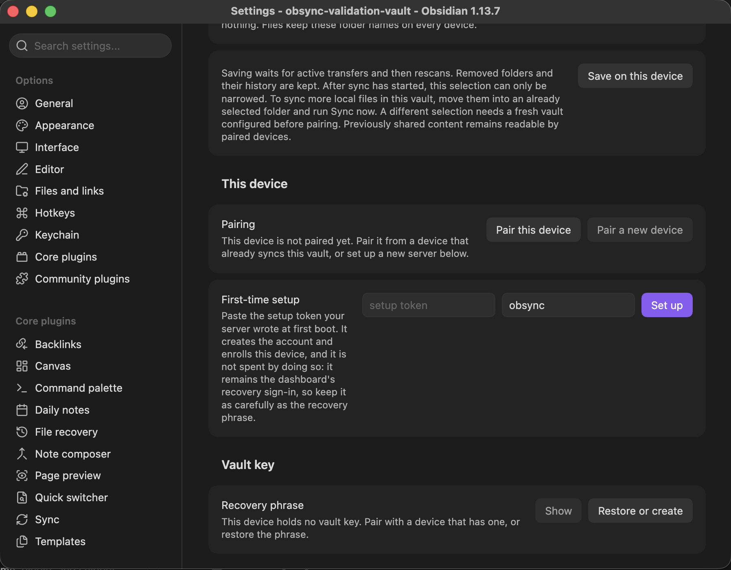Click the Daily notes calendar icon
Image resolution: width=731 pixels, height=570 pixels.
coord(22,410)
